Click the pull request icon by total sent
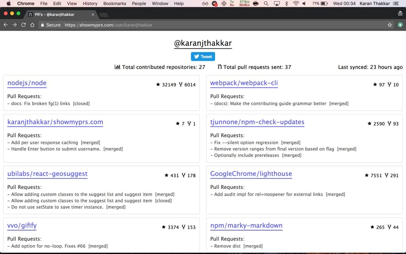 pyautogui.click(x=220, y=67)
